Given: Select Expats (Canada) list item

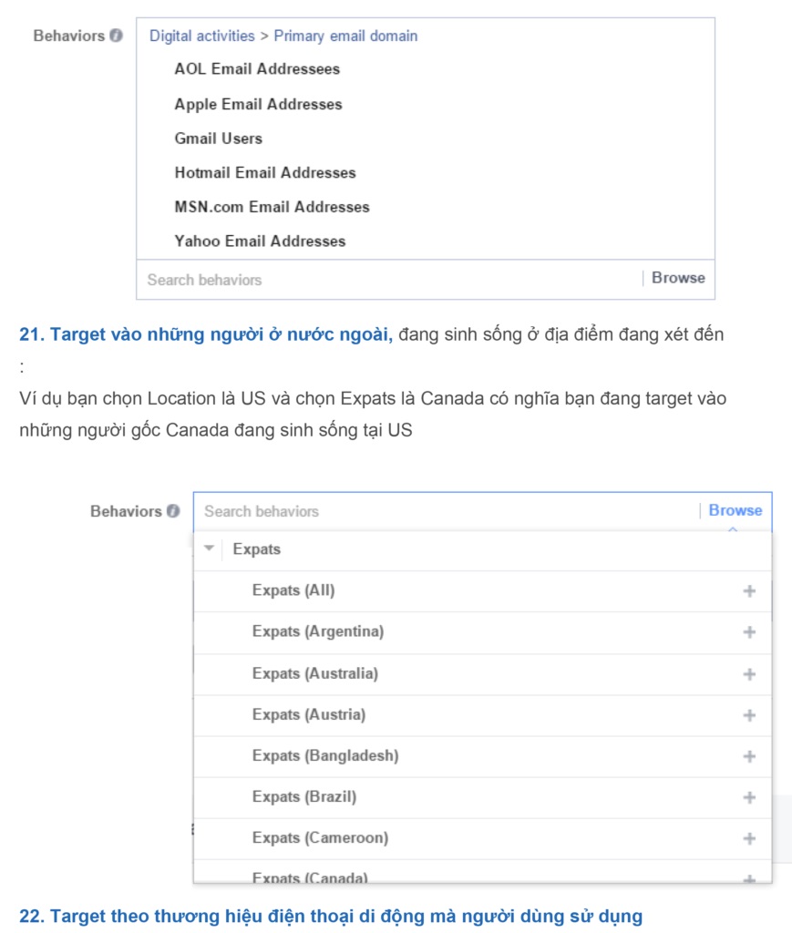Looking at the screenshot, I should [x=310, y=877].
